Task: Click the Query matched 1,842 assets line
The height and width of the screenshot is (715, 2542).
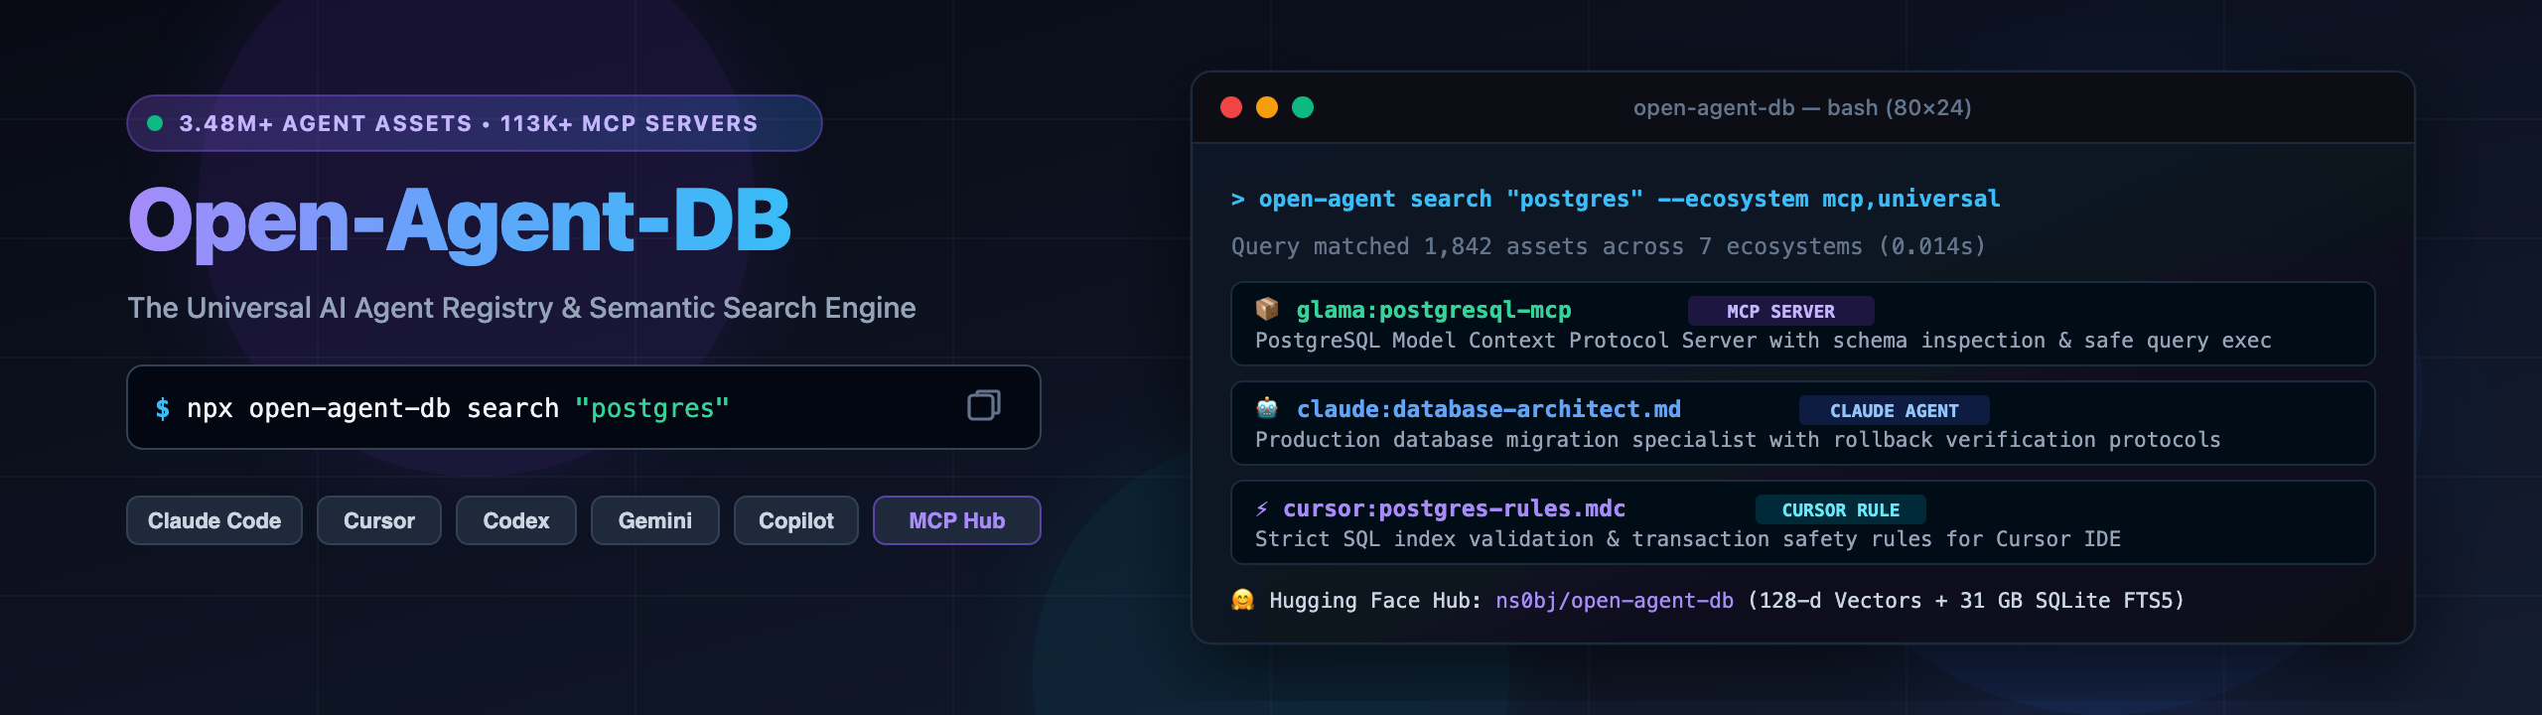Action: pyautogui.click(x=1609, y=246)
